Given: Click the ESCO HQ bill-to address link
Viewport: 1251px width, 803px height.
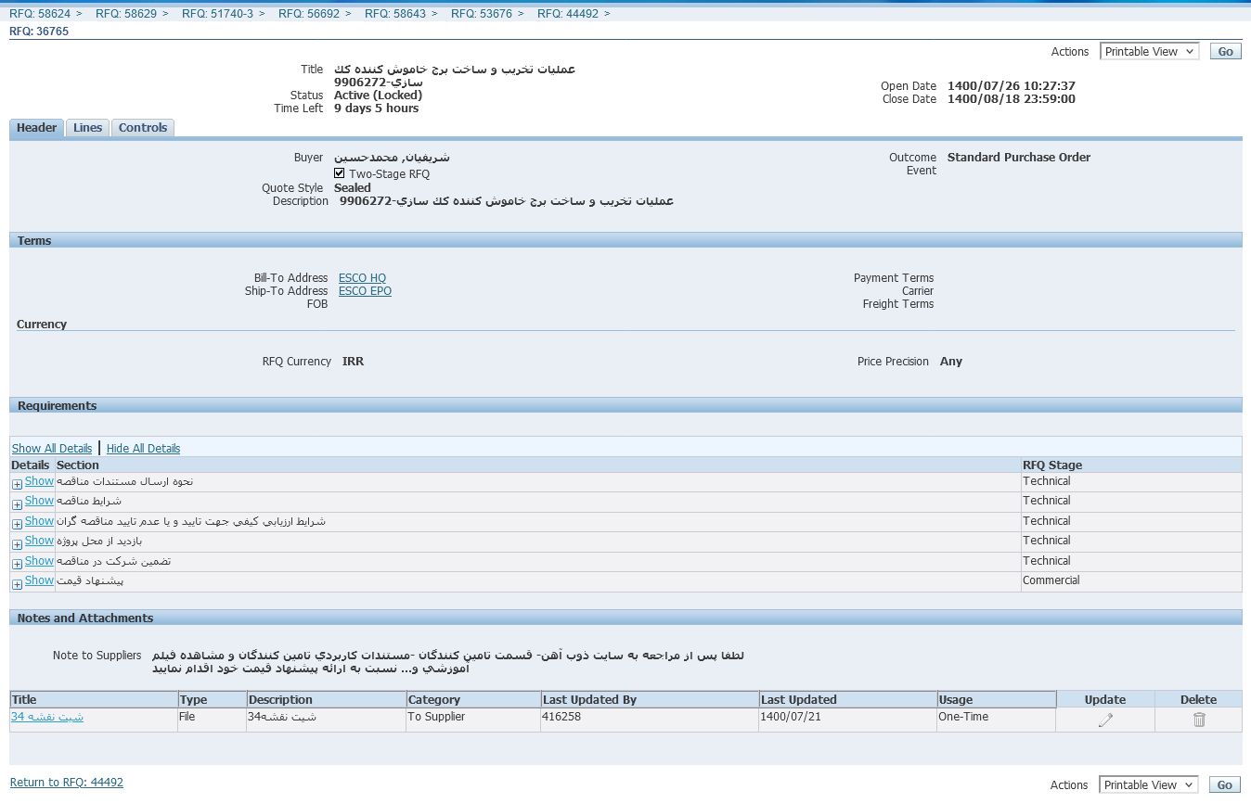Looking at the screenshot, I should [x=362, y=278].
